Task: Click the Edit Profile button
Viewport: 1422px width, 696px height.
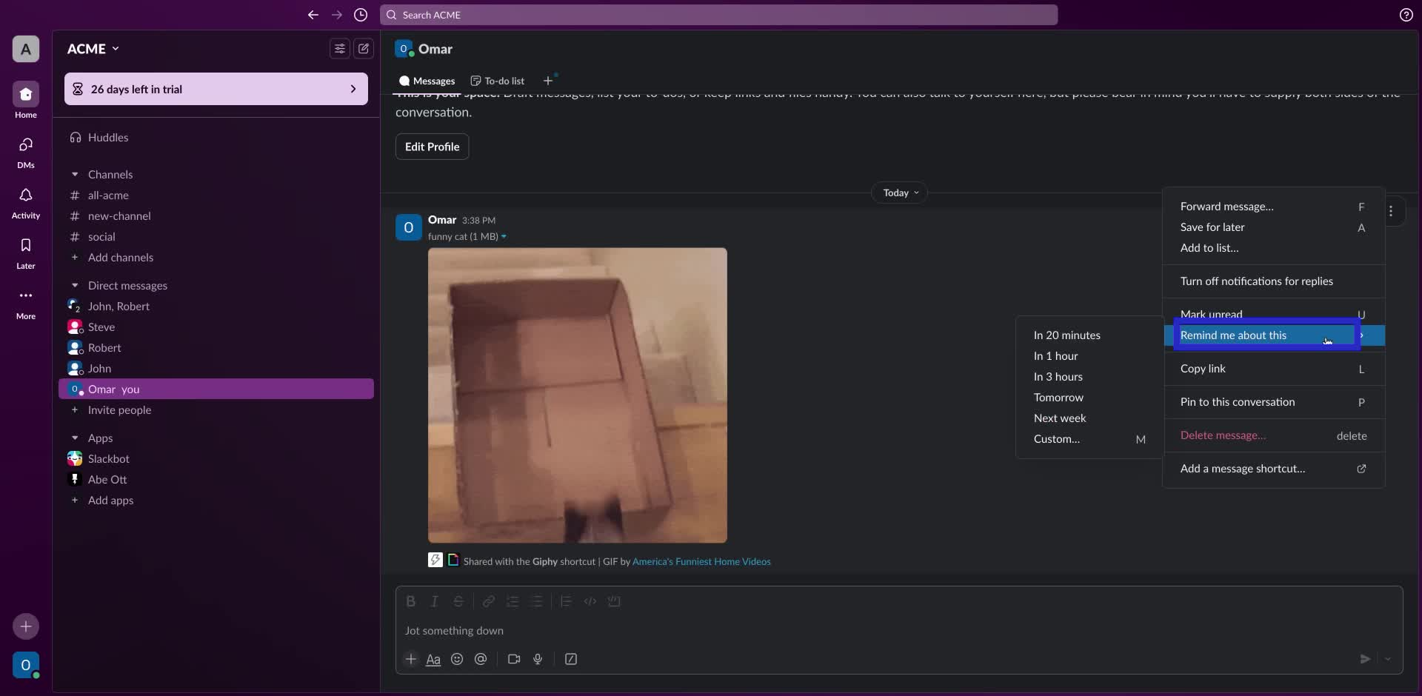Action: (x=432, y=147)
